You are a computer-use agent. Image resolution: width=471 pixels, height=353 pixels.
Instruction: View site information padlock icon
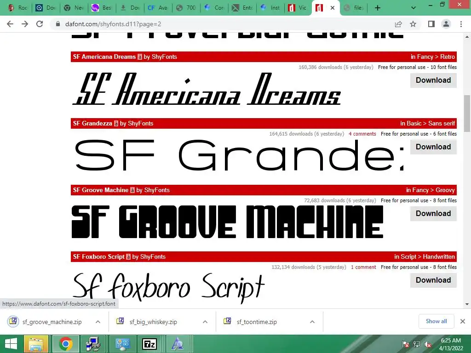click(58, 24)
